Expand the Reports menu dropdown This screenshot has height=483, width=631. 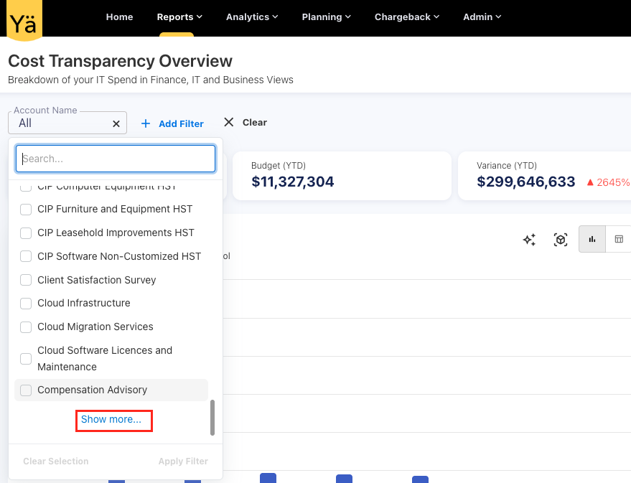point(179,17)
